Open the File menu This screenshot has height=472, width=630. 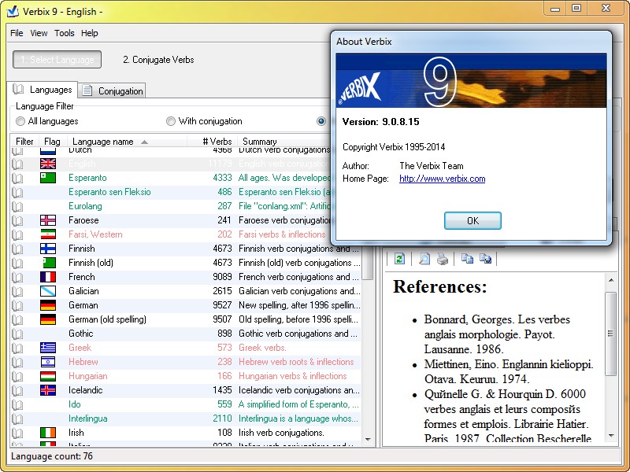point(17,33)
